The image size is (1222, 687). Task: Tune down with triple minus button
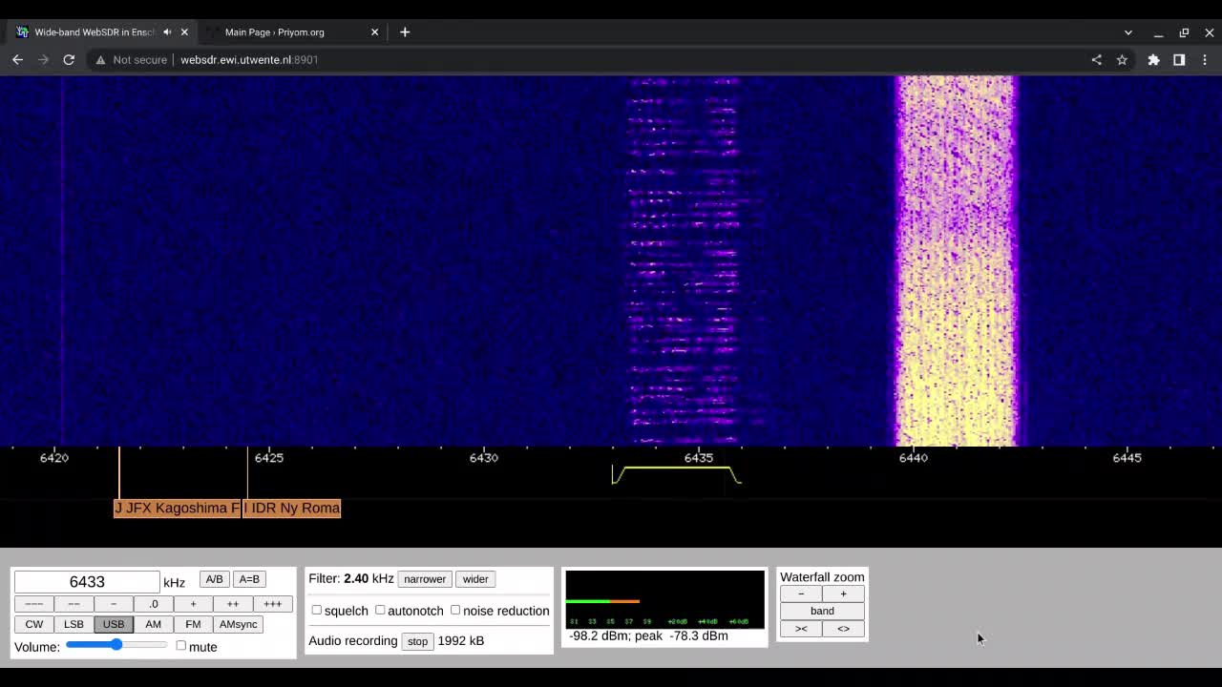point(33,604)
